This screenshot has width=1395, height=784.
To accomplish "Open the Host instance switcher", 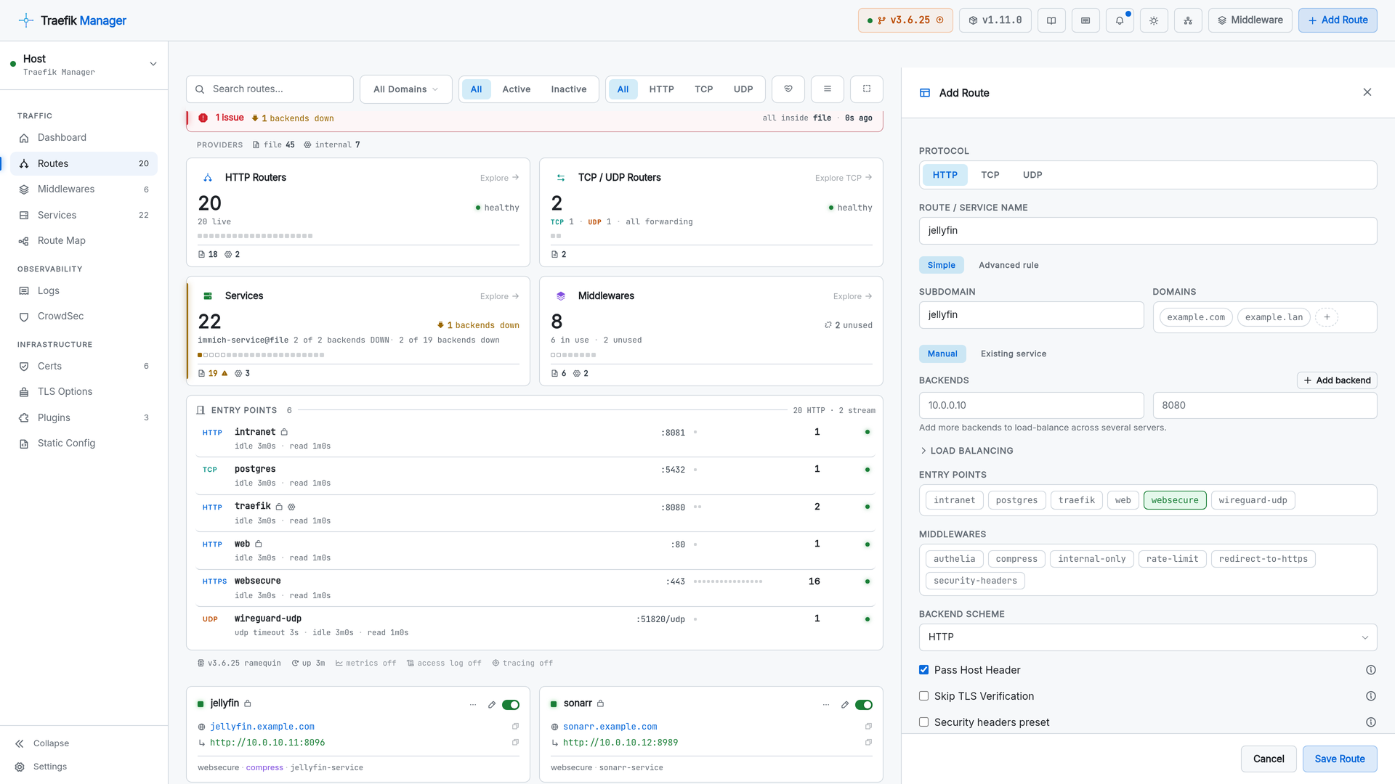I will click(84, 65).
